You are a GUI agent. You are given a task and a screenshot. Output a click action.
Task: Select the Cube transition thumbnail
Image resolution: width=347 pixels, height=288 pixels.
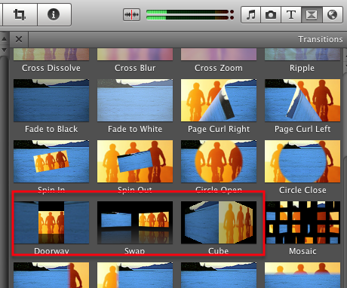pos(219,222)
